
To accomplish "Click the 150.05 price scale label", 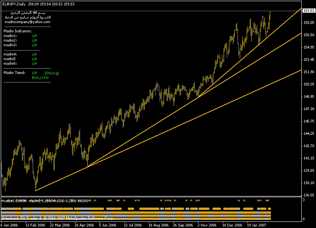I will (308, 84).
